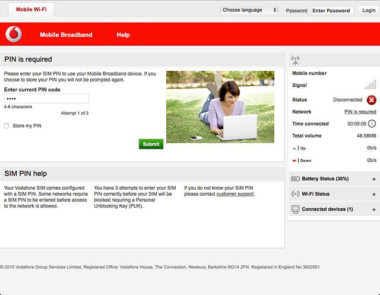
Task: Open the Mobile Broadband menu
Action: coord(66,35)
